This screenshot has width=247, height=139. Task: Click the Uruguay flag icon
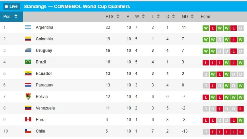click(28, 51)
